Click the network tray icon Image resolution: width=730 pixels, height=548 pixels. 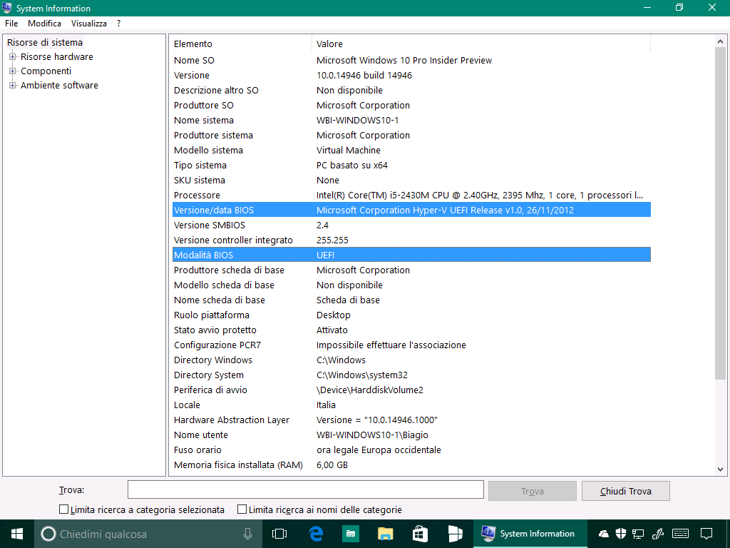(x=638, y=534)
